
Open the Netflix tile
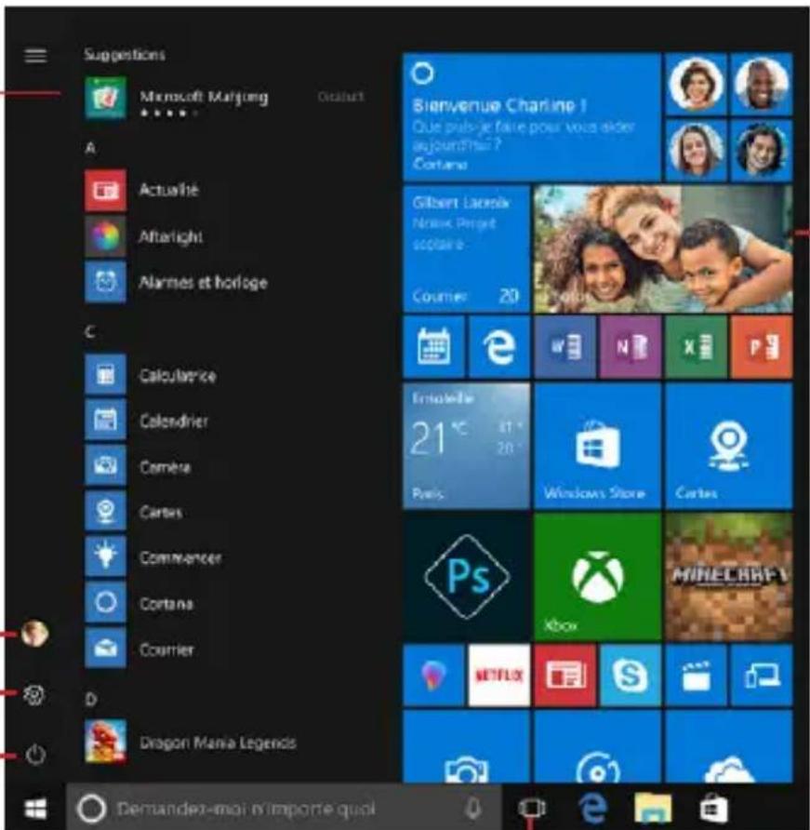498,675
